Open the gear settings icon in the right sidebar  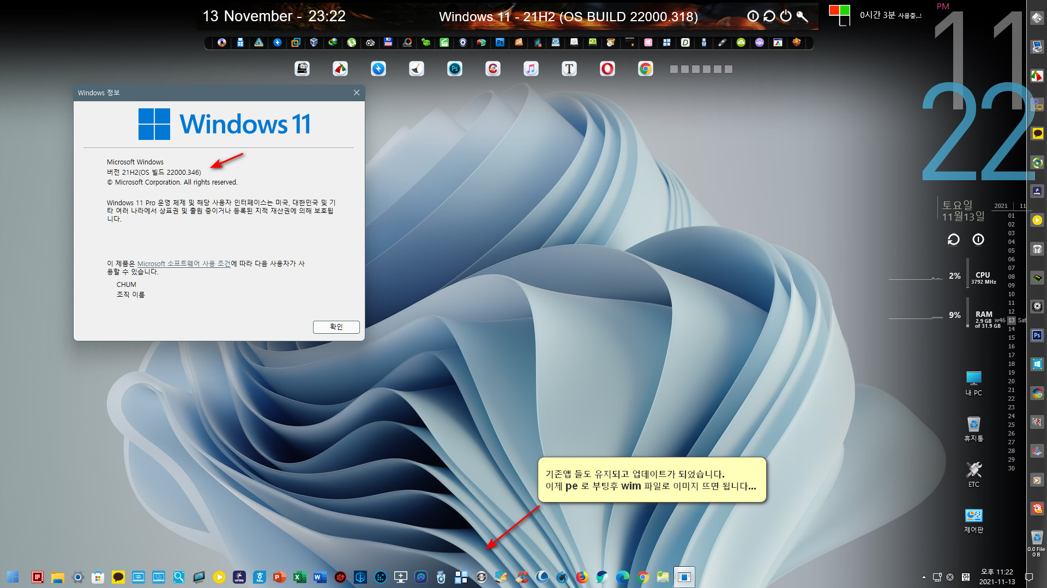[1037, 306]
